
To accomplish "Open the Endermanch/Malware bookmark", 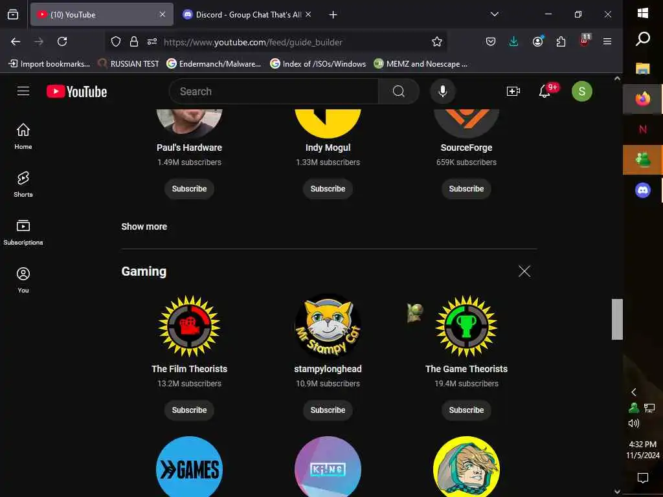I will pos(214,64).
